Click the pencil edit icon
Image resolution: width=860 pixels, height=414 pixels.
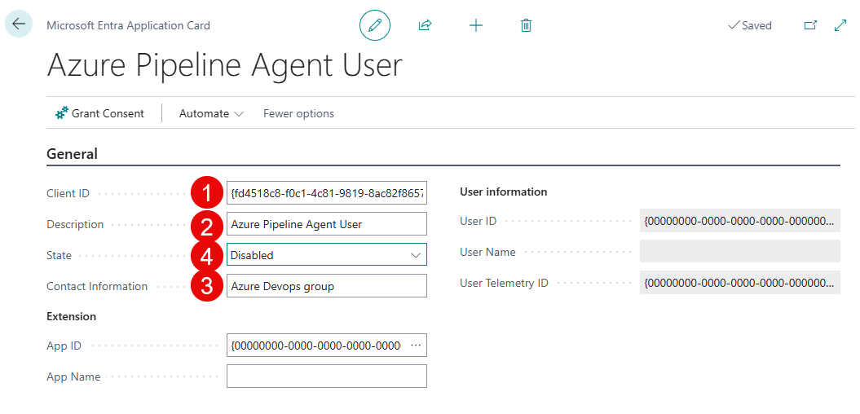point(375,25)
